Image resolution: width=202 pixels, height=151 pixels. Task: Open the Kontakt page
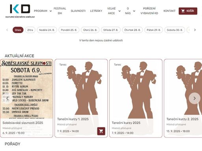(169, 11)
